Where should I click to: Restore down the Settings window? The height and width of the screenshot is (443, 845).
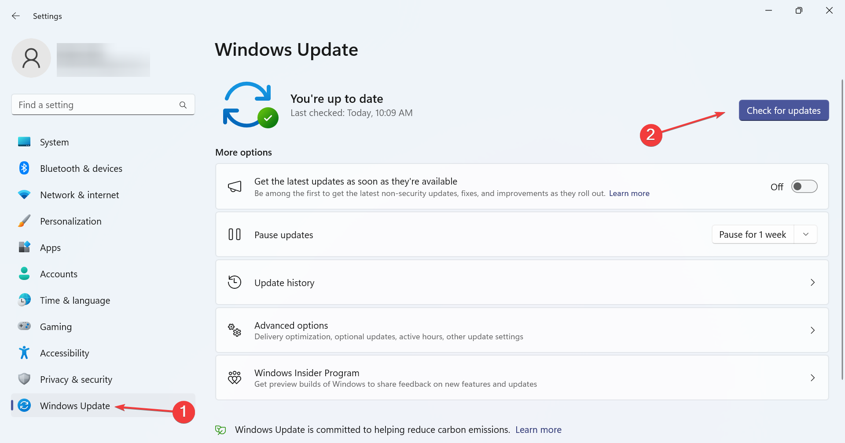(799, 10)
